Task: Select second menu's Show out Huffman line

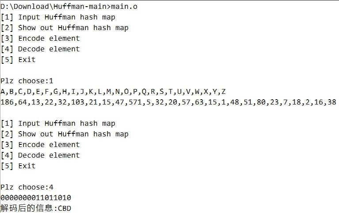Action: tap(65, 134)
